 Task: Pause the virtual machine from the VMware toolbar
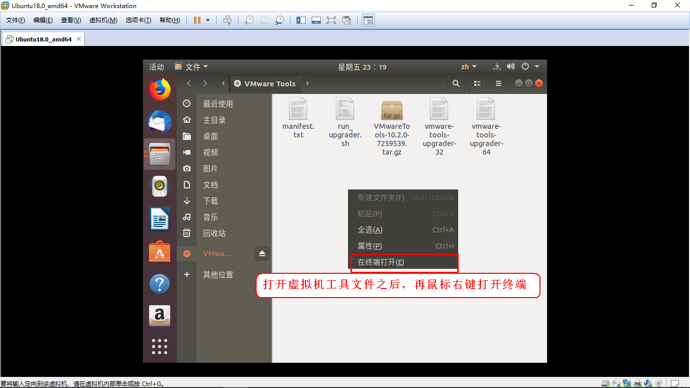click(197, 20)
